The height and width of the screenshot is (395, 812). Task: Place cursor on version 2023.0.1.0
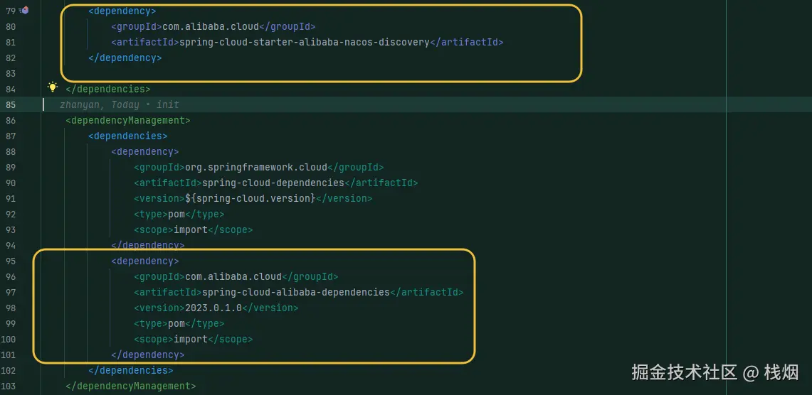point(213,308)
